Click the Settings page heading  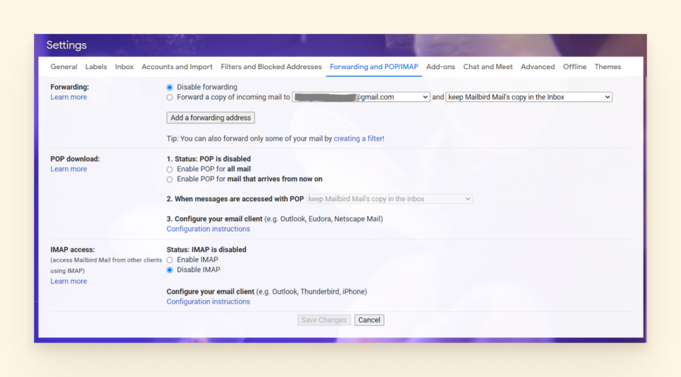(x=67, y=45)
